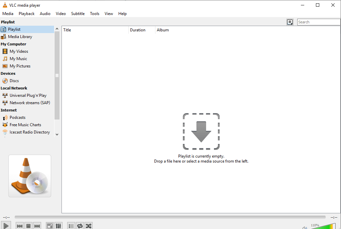Select Discs under Devices
This screenshot has width=341, height=229.
[x=27, y=81]
